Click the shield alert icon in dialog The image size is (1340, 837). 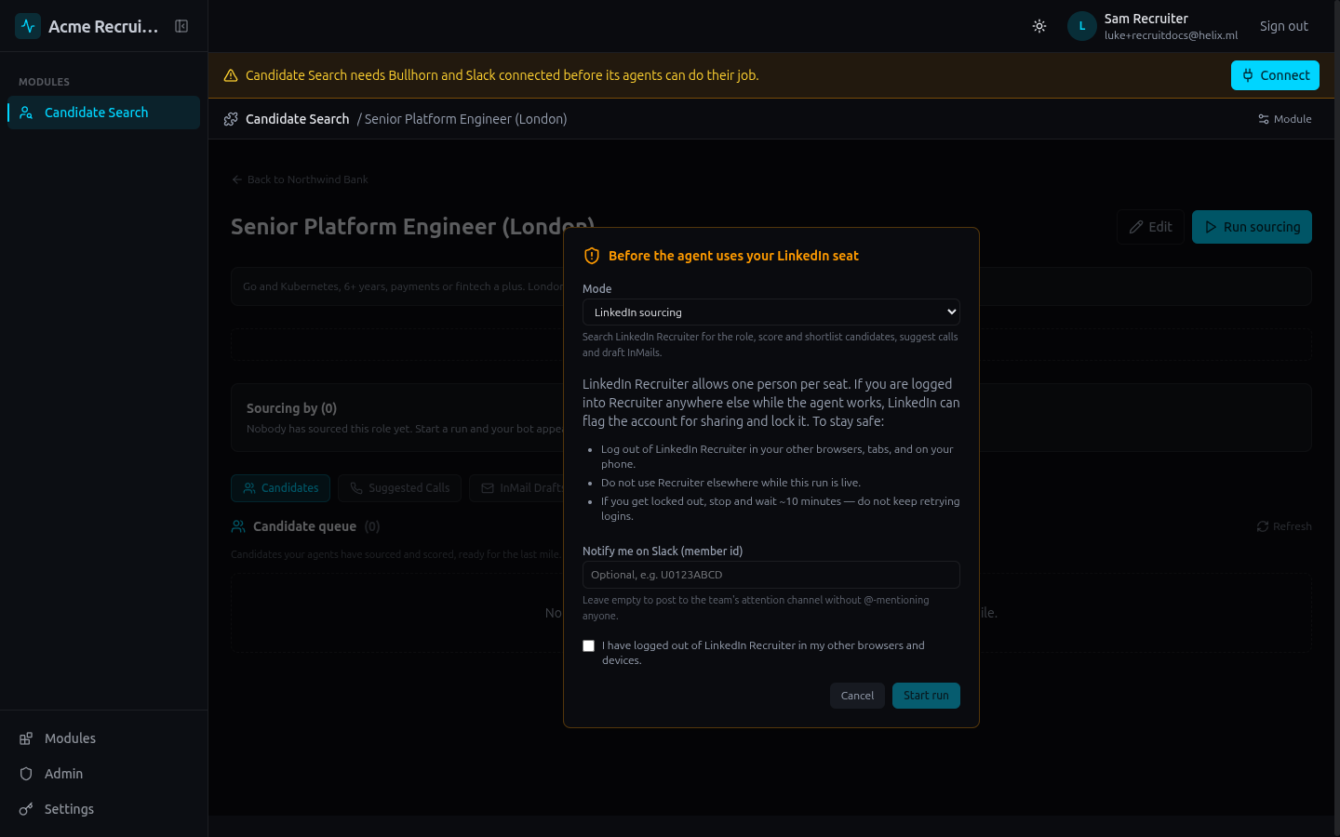(x=592, y=256)
